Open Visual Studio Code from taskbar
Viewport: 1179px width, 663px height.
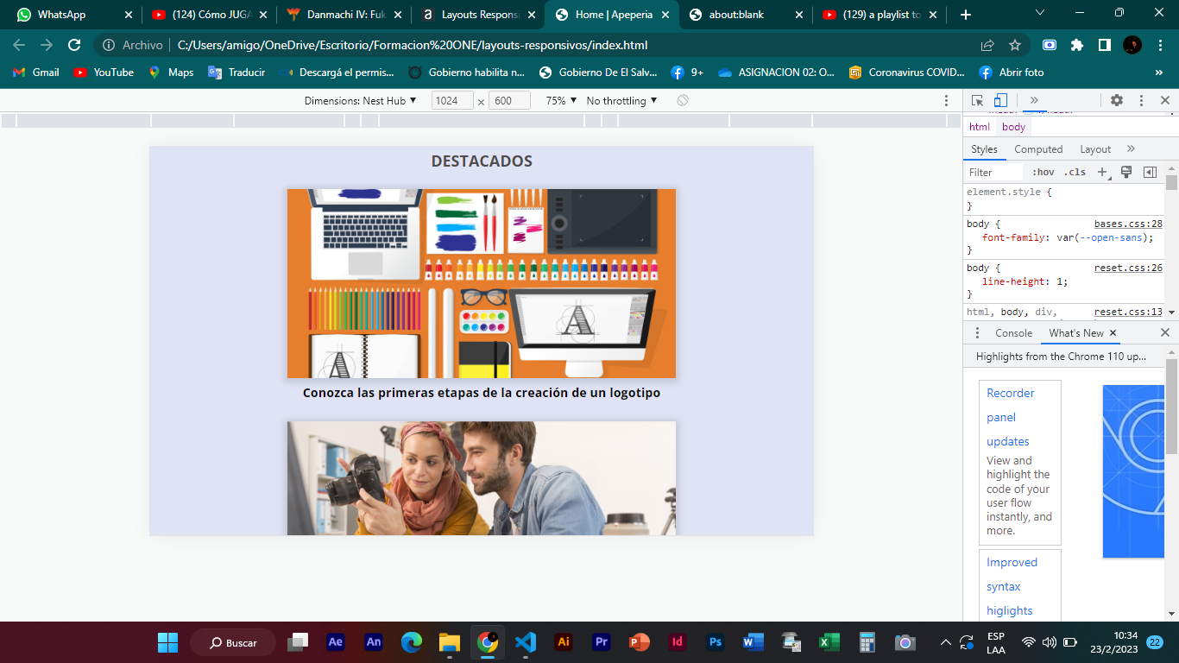point(525,642)
